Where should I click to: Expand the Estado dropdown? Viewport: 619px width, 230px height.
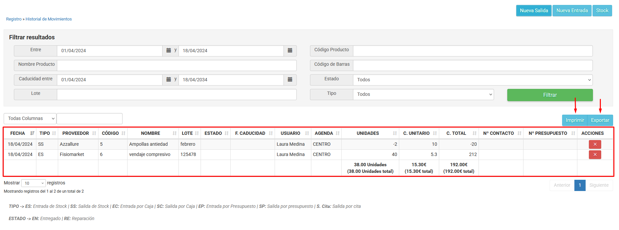[473, 80]
